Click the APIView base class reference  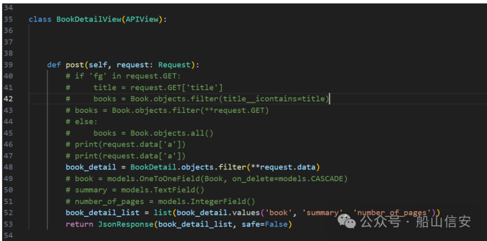(x=142, y=19)
